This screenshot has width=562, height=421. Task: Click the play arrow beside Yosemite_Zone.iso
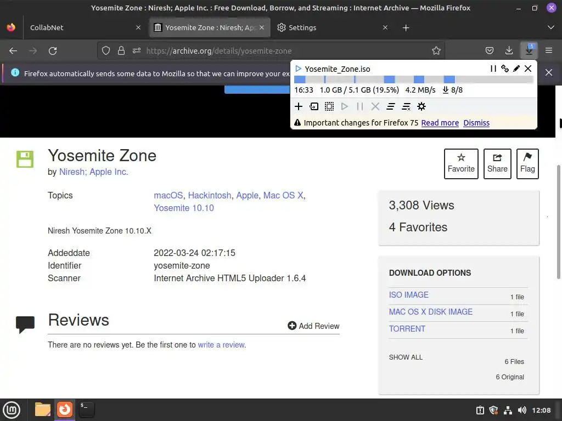coord(298,69)
